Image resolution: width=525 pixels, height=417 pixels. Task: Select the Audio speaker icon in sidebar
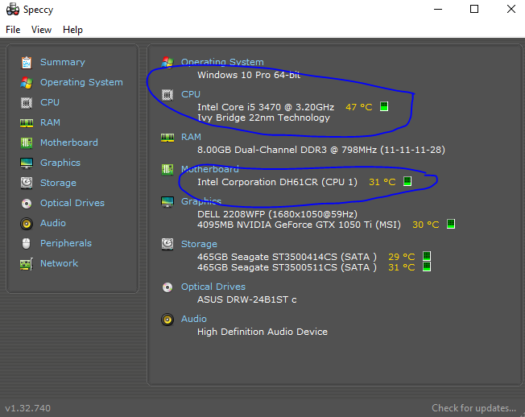coord(27,223)
